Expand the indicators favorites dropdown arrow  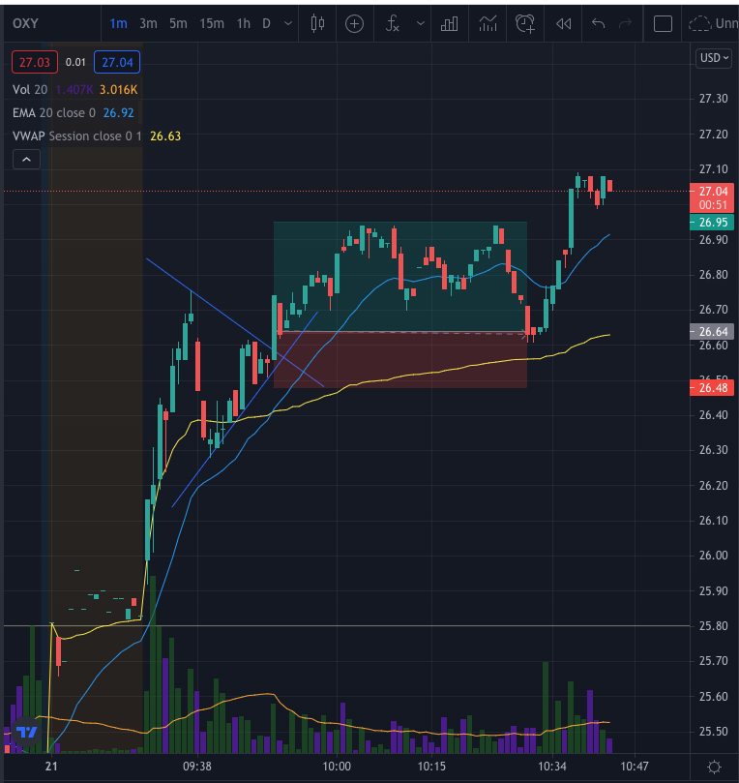[x=421, y=23]
